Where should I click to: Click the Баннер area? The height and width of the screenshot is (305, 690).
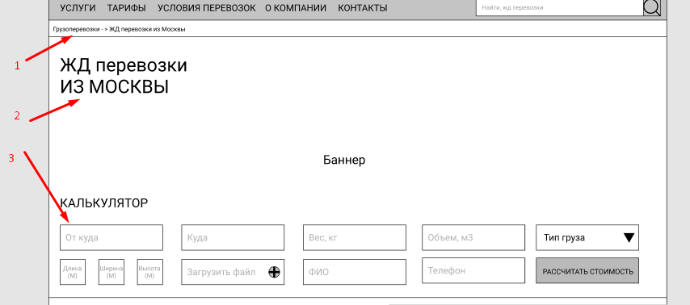click(x=344, y=160)
